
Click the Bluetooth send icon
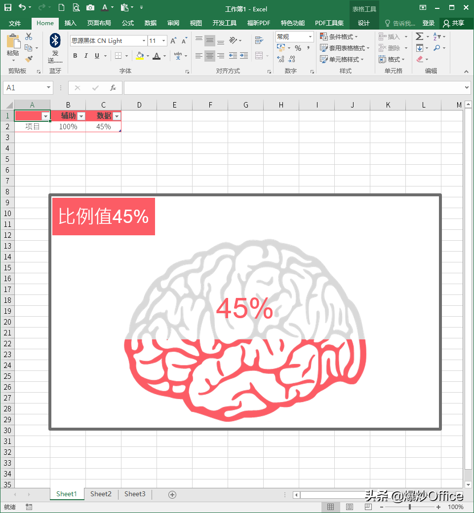click(x=55, y=40)
